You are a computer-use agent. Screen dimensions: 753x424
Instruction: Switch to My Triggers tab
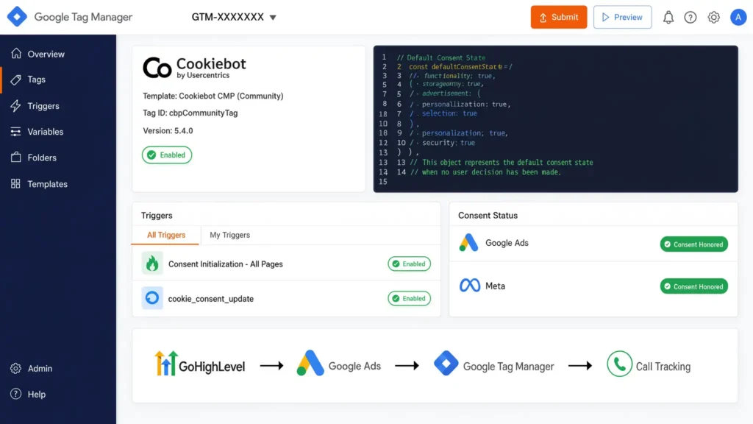[229, 235]
